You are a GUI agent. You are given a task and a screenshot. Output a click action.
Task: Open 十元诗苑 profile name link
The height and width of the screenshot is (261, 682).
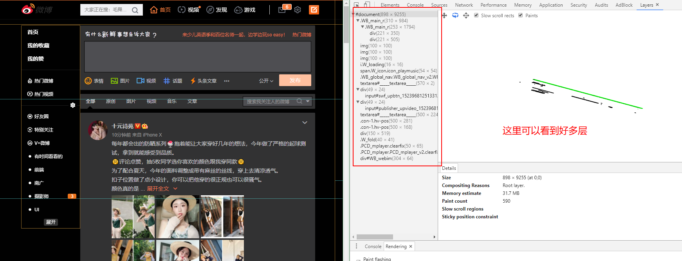(123, 126)
